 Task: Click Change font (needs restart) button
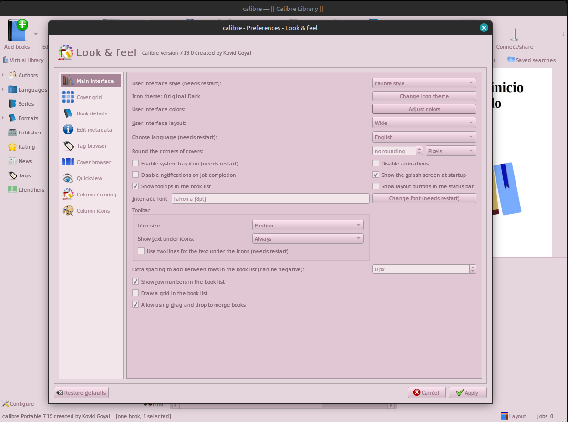[424, 198]
